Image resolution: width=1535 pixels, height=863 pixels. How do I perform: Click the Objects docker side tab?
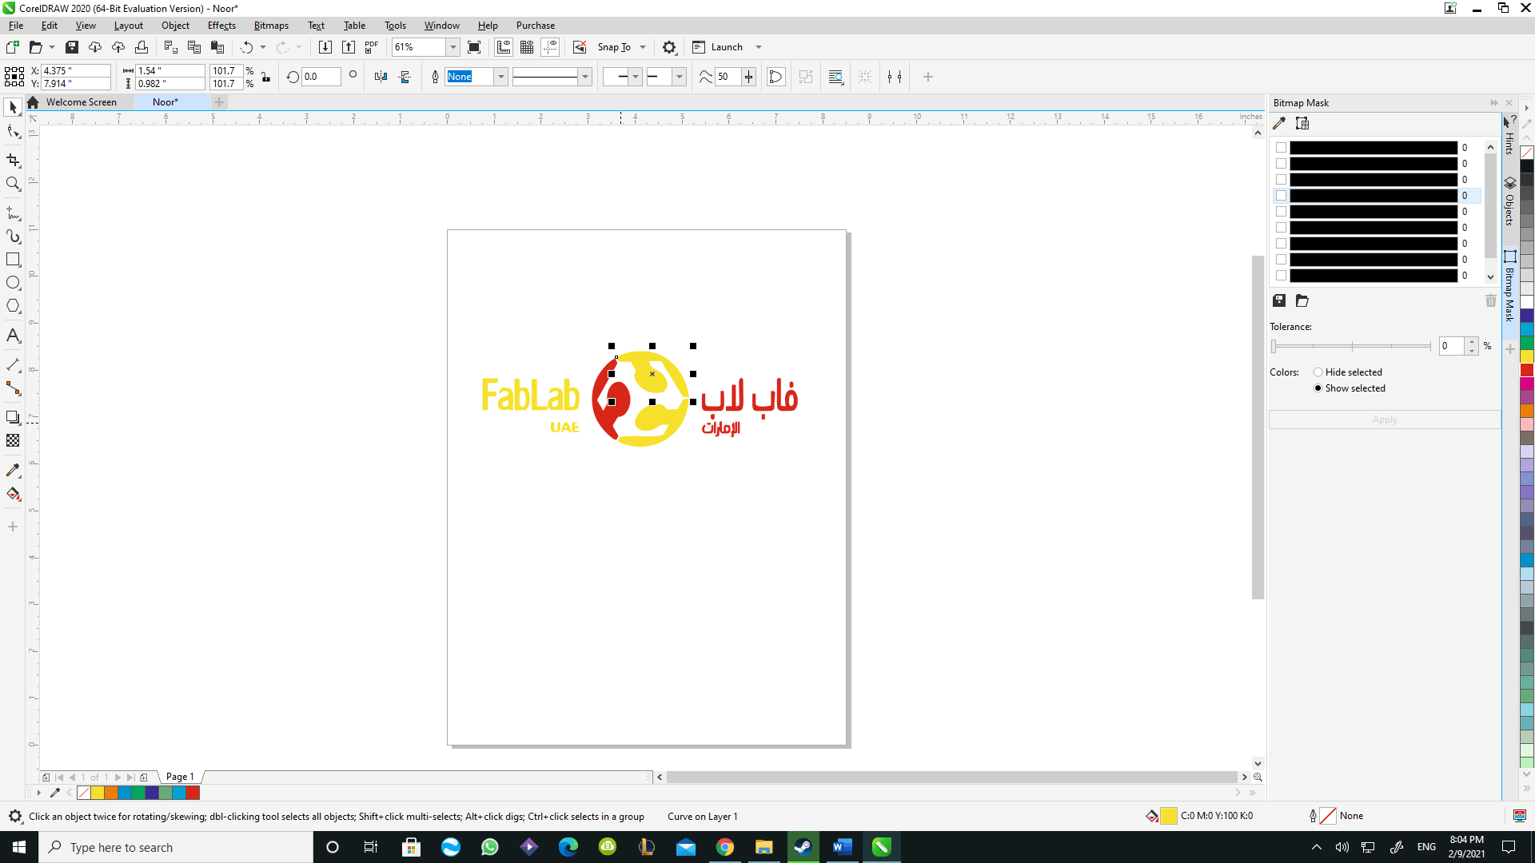(1509, 203)
